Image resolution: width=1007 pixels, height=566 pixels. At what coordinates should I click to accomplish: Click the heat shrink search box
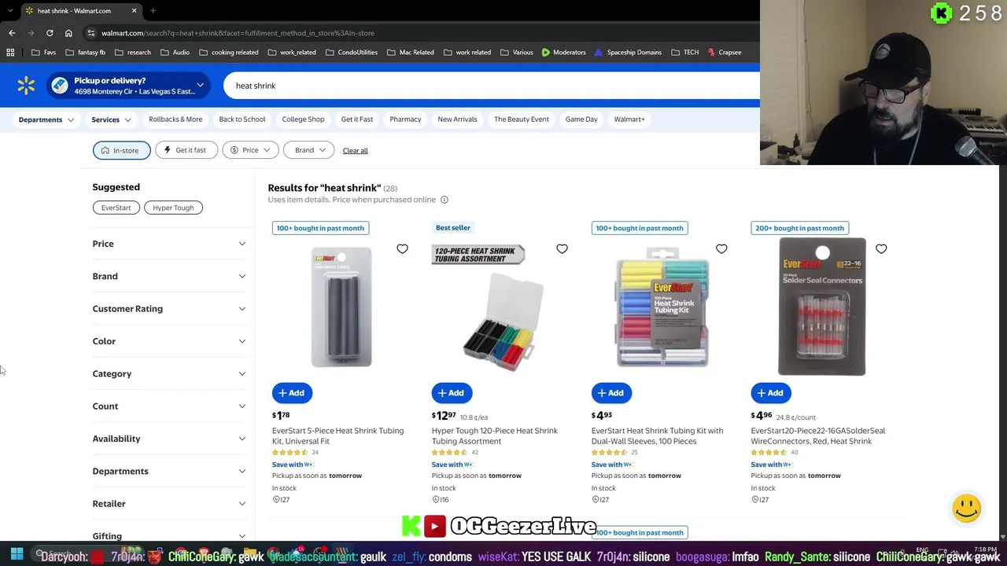(x=492, y=86)
